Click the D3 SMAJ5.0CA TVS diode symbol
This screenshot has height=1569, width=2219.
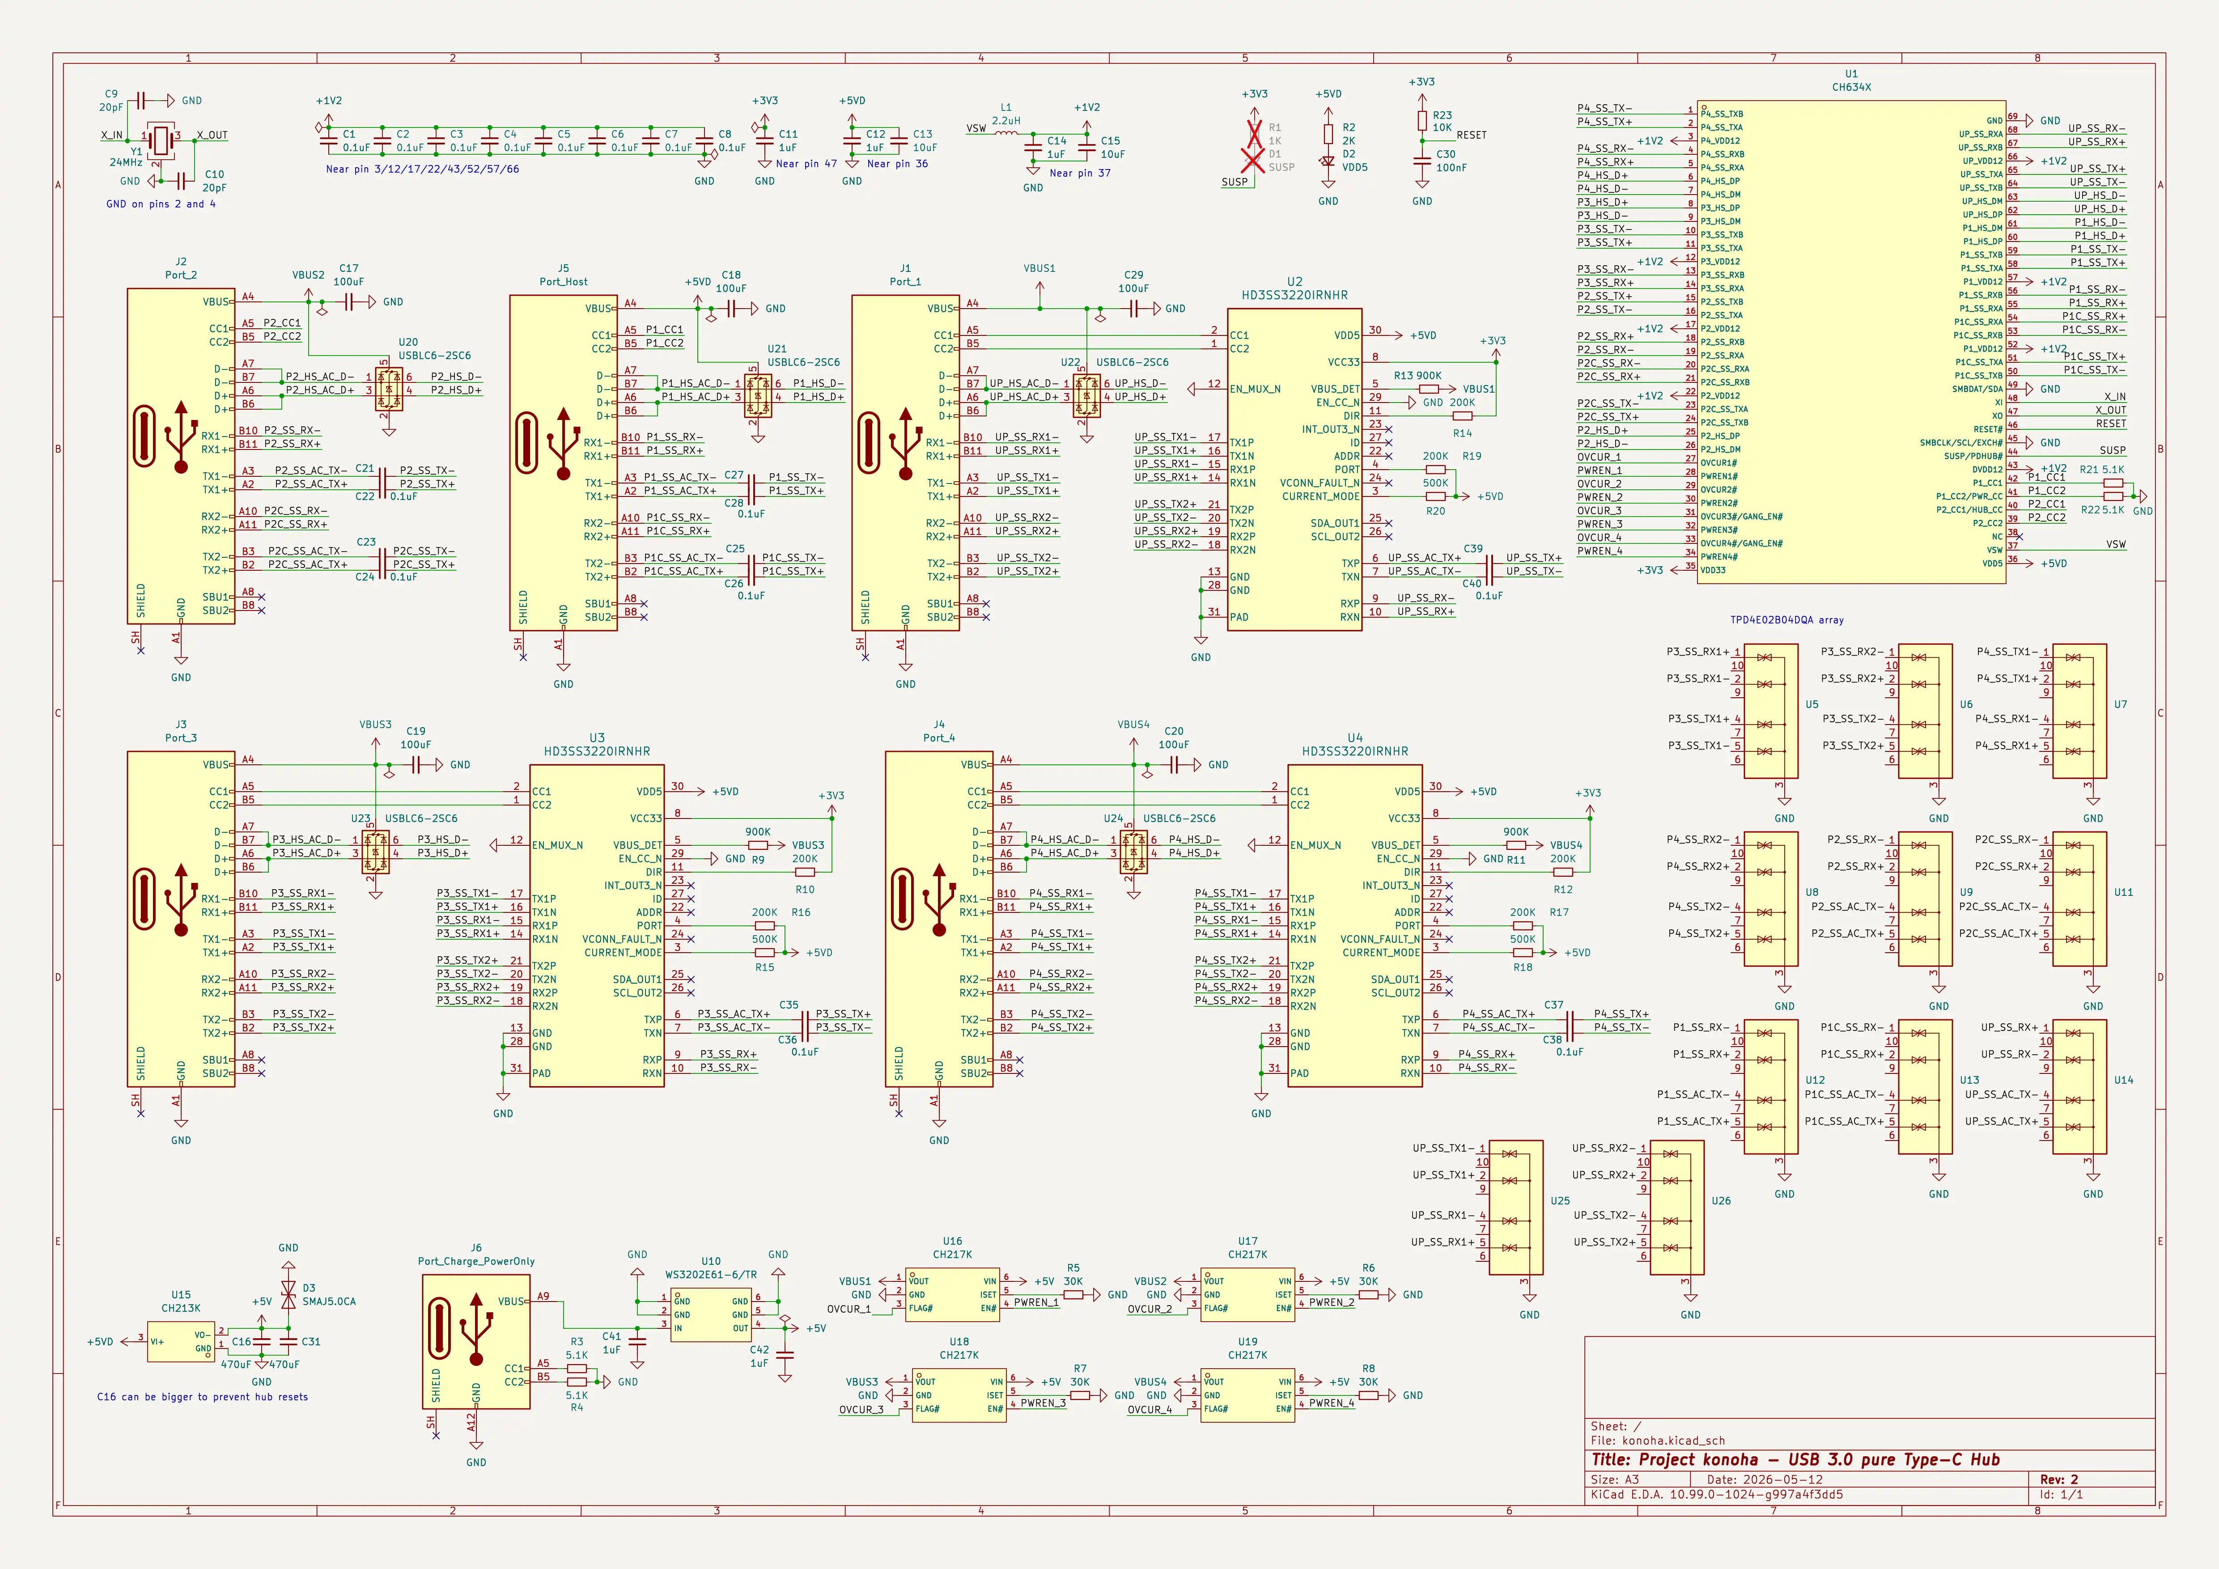(288, 1295)
